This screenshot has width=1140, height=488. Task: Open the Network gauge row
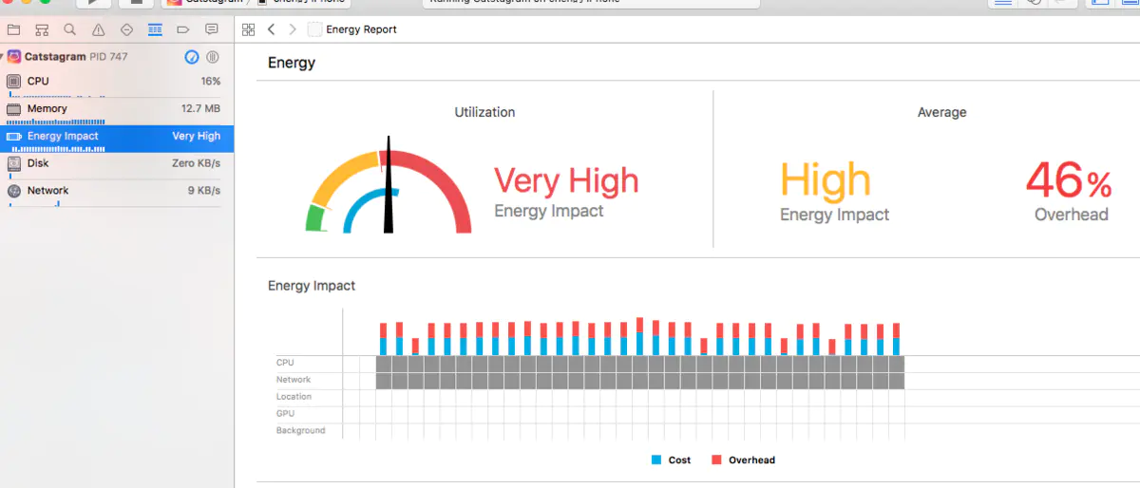(117, 194)
